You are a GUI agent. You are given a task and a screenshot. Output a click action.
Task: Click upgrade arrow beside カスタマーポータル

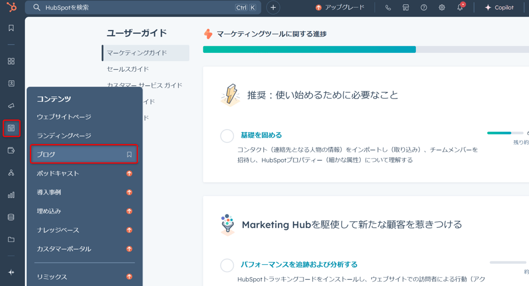coord(129,249)
